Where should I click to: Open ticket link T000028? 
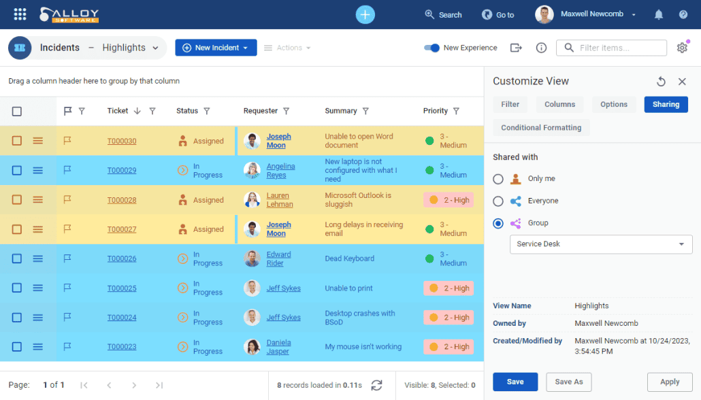(122, 200)
